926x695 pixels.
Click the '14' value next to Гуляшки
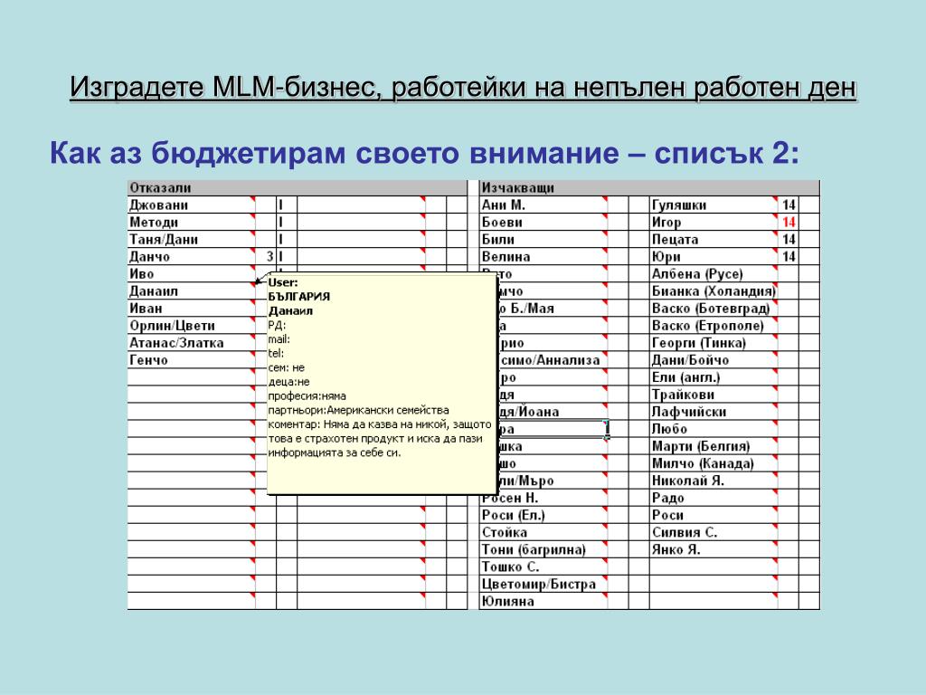pyautogui.click(x=789, y=205)
